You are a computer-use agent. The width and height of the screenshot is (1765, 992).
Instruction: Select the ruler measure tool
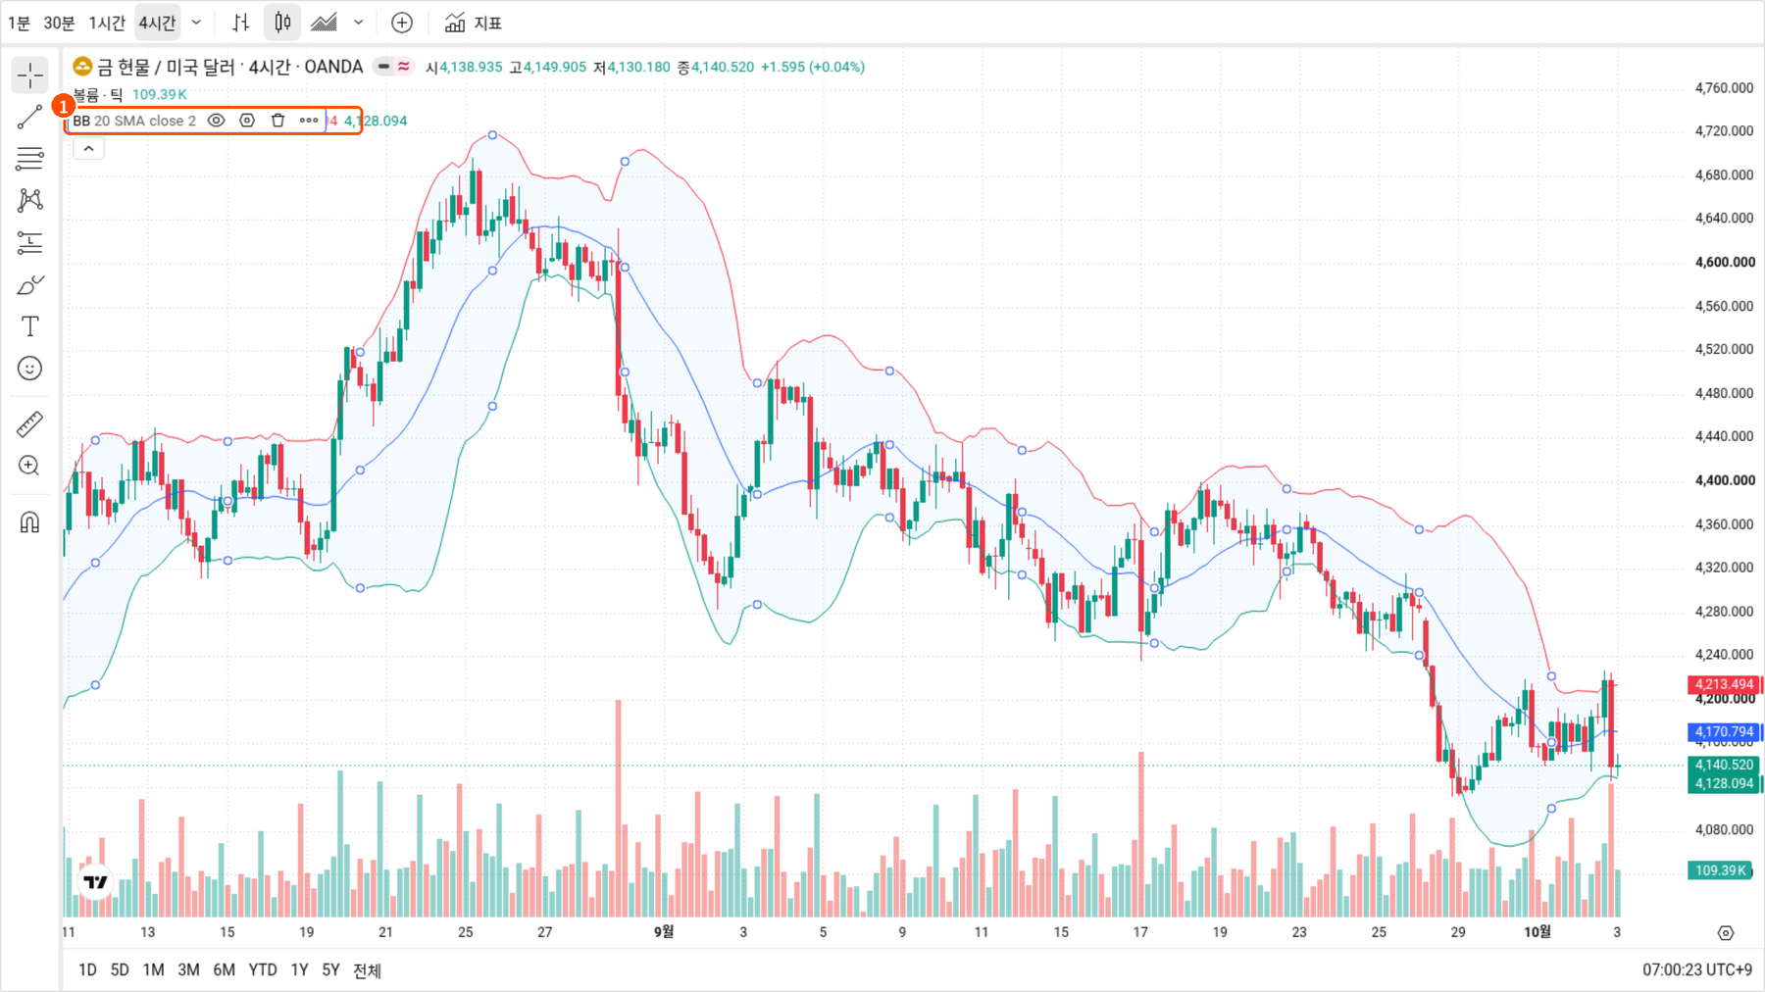pyautogui.click(x=30, y=424)
